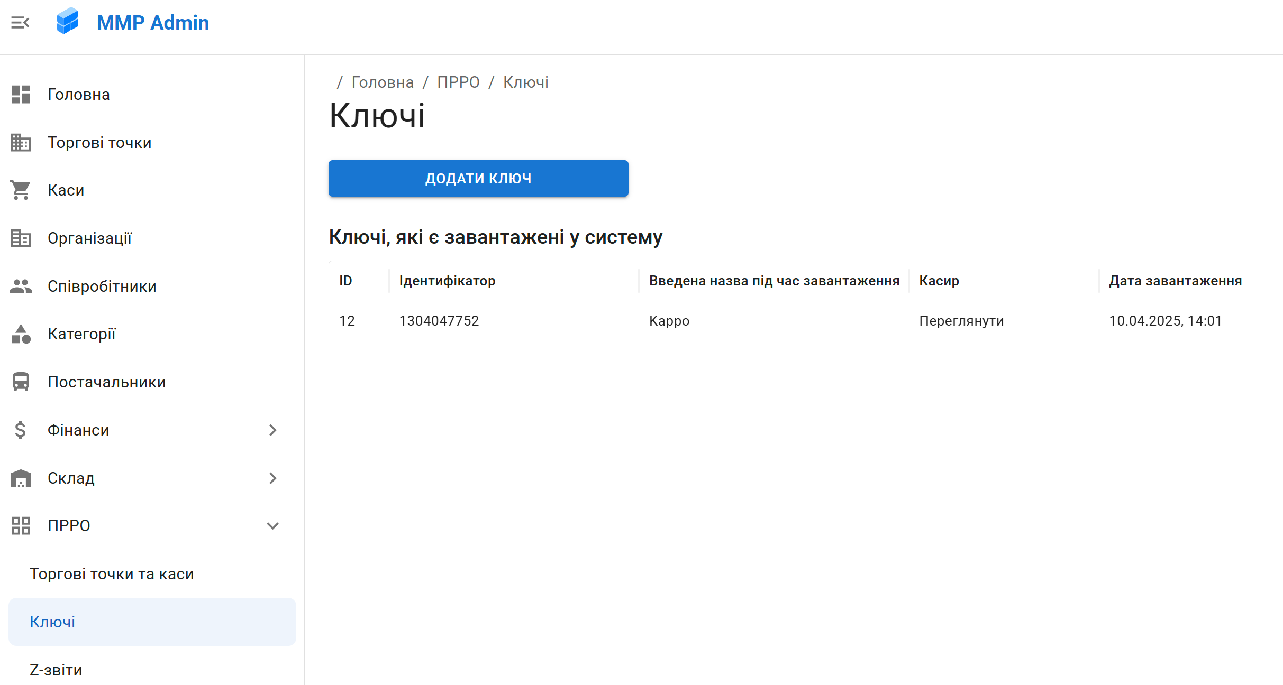Image resolution: width=1283 pixels, height=685 pixels.
Task: Click the Організації sidebar icon
Action: click(x=21, y=238)
